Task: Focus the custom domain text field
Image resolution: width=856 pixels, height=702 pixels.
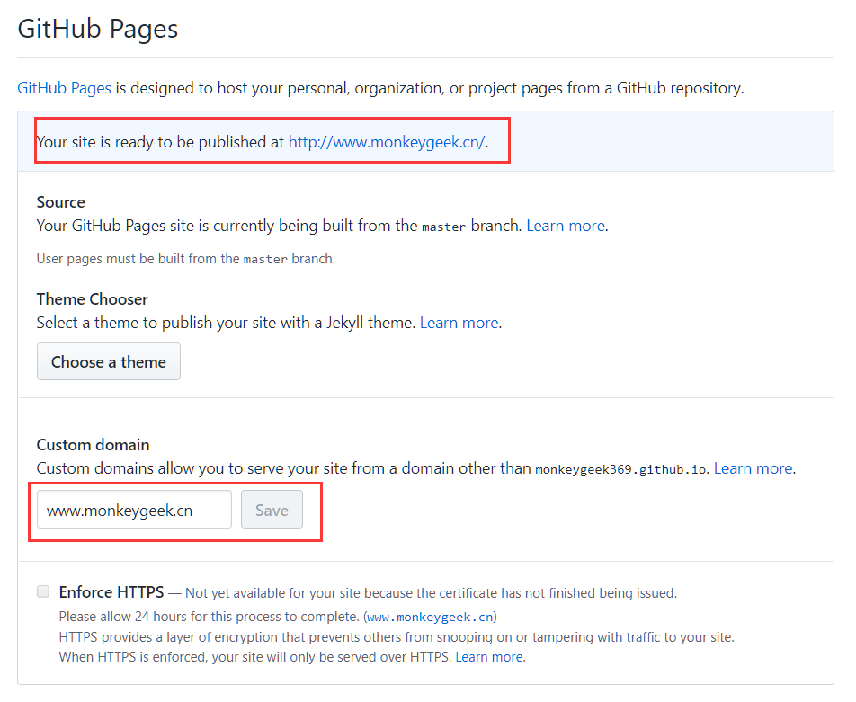Action: 134,510
